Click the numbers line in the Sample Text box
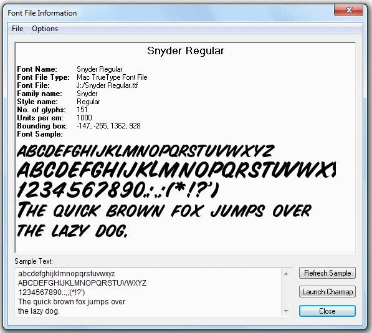The width and height of the screenshot is (372, 333). tap(52, 292)
